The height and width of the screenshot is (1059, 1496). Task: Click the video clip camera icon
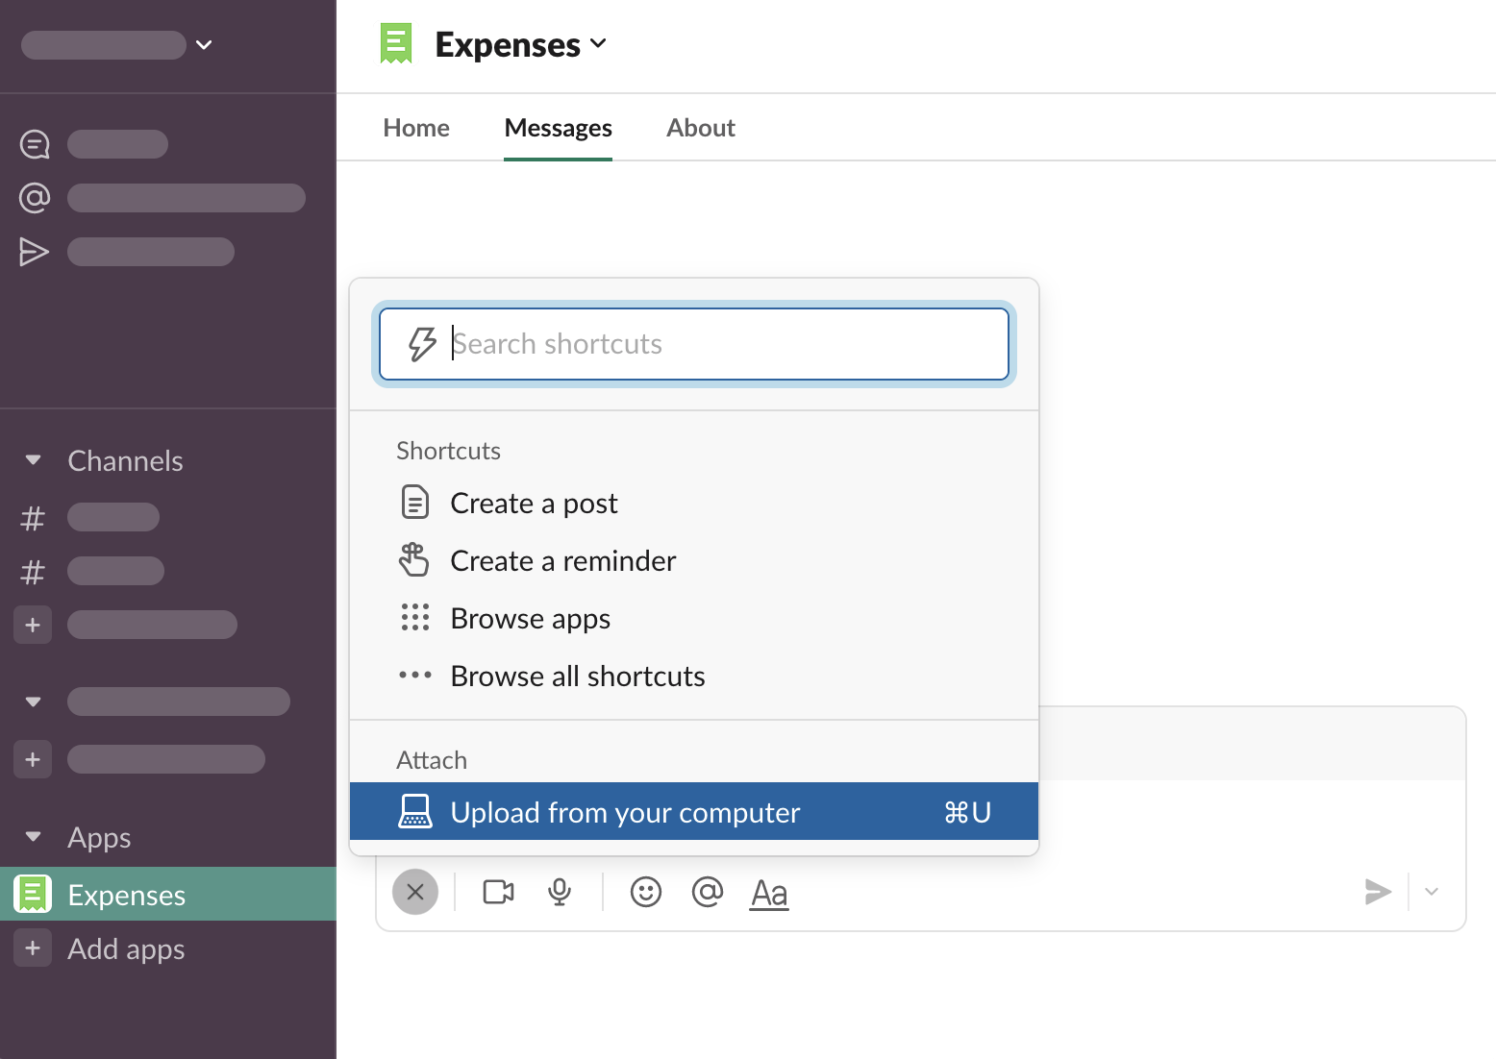tap(498, 893)
